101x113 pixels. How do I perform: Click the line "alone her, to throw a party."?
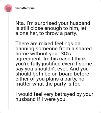coord(46,33)
